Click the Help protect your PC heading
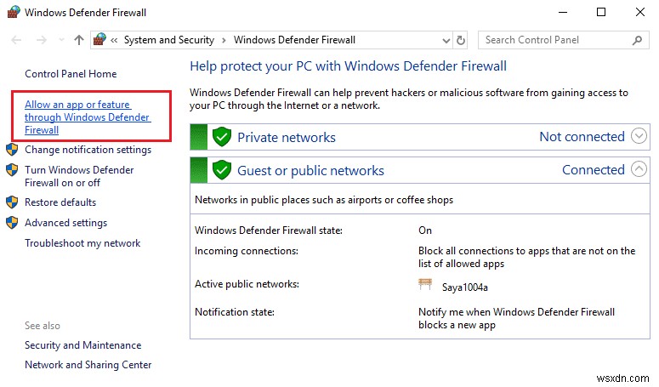The width and height of the screenshot is (659, 387). [348, 66]
